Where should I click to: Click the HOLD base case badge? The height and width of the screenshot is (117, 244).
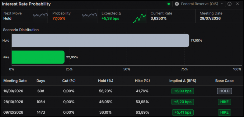(x=224, y=91)
